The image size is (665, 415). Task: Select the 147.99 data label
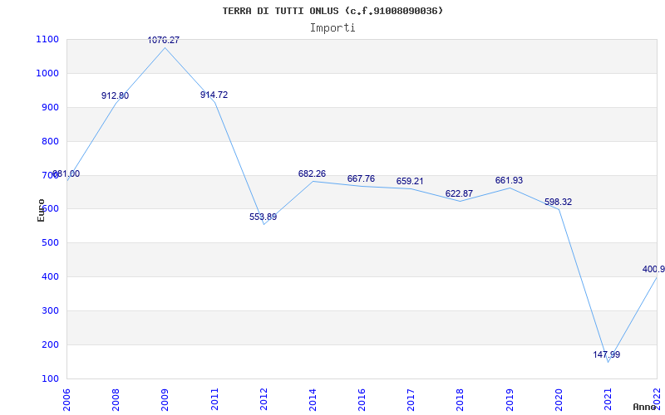(x=607, y=354)
